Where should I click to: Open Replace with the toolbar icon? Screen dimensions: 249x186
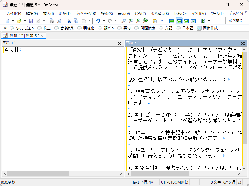point(145,21)
